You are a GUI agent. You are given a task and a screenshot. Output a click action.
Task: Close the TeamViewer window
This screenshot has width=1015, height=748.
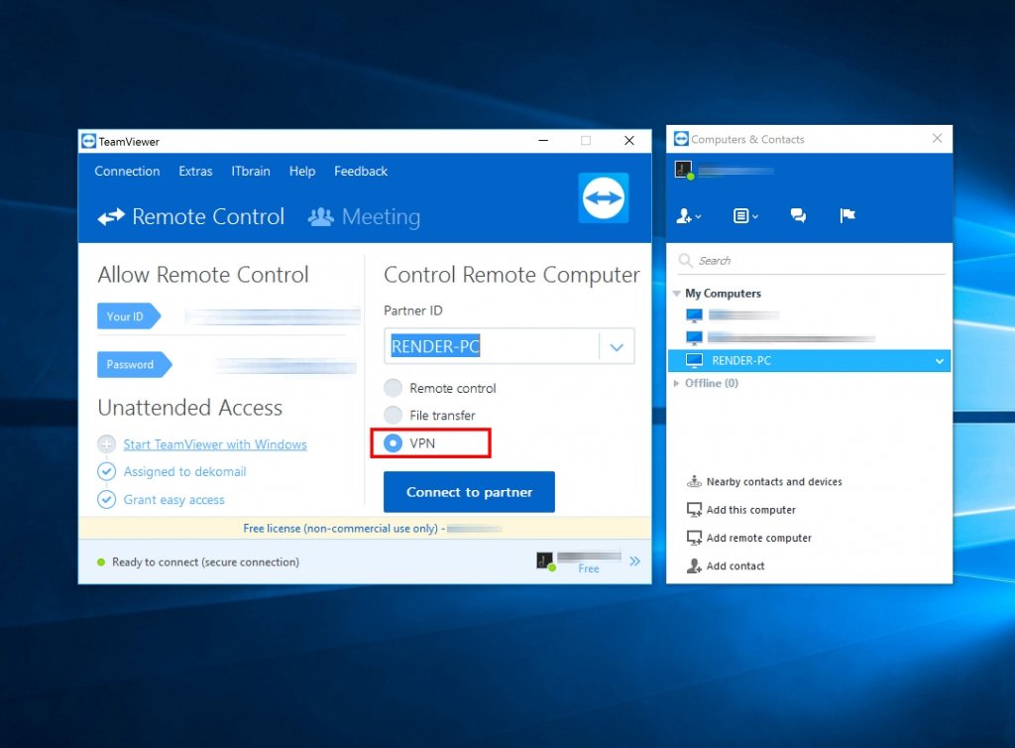tap(628, 140)
